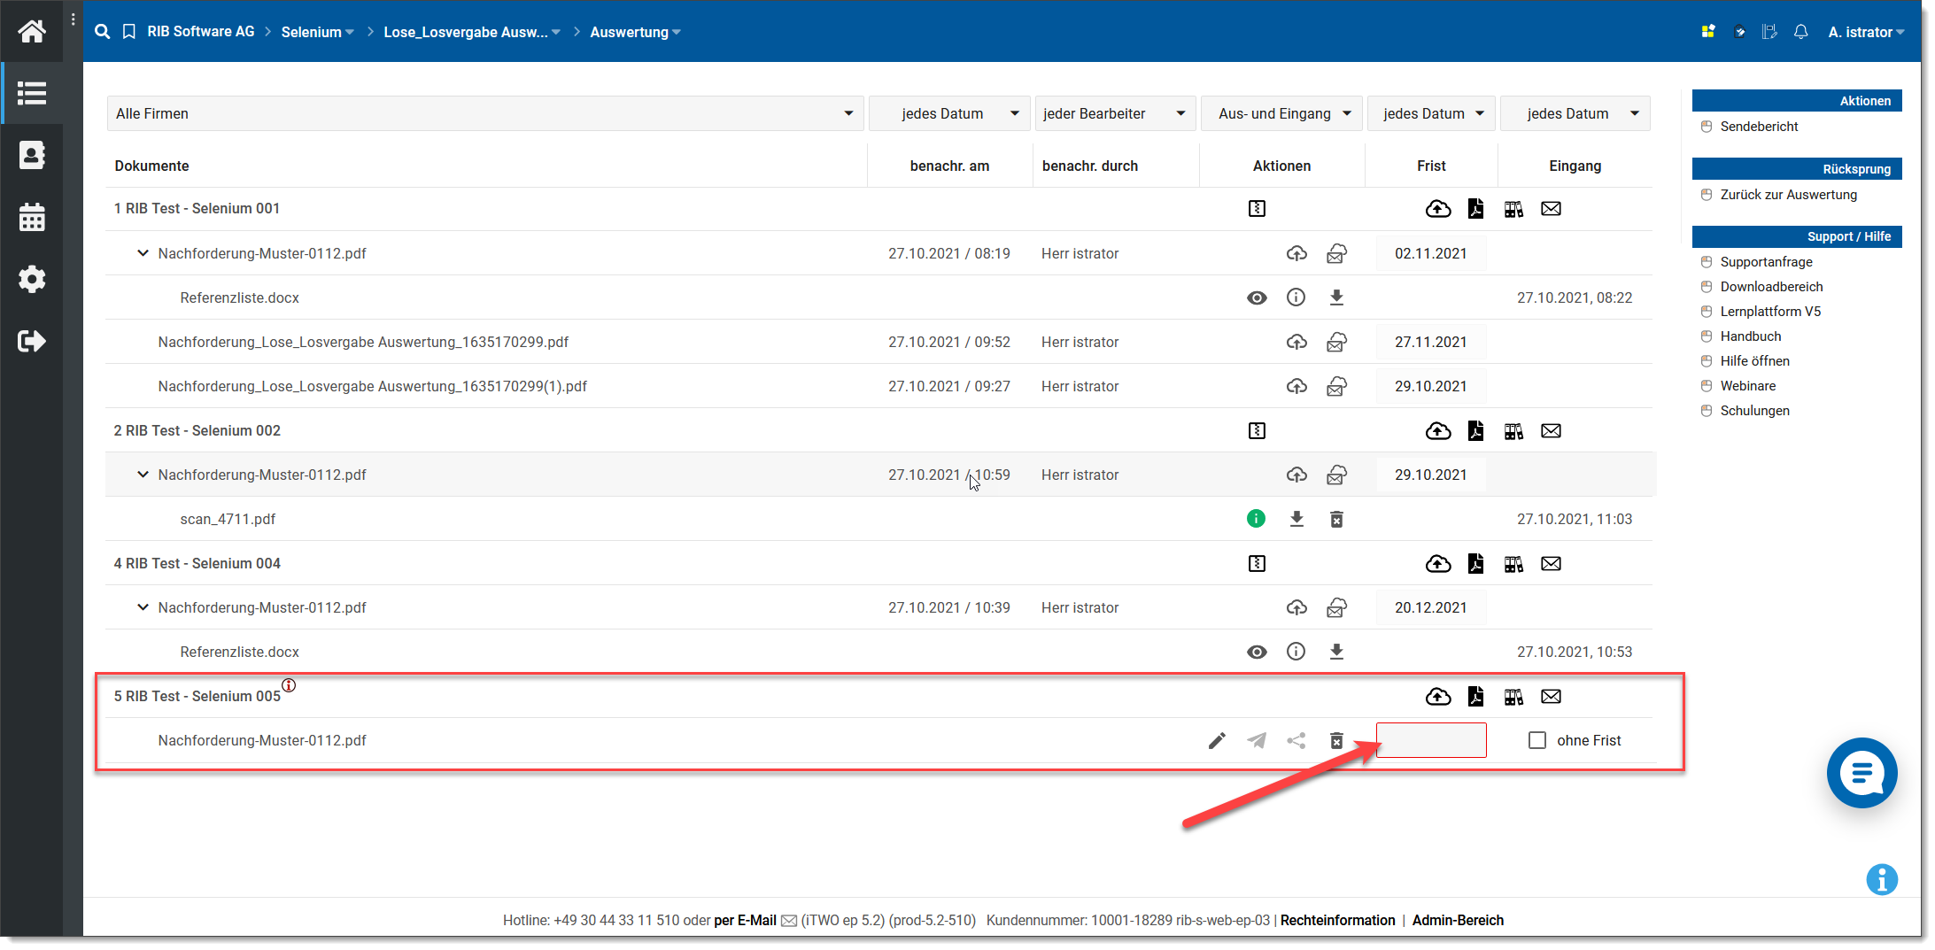Open Supportanfrage link
The image size is (1935, 950).
(1766, 262)
